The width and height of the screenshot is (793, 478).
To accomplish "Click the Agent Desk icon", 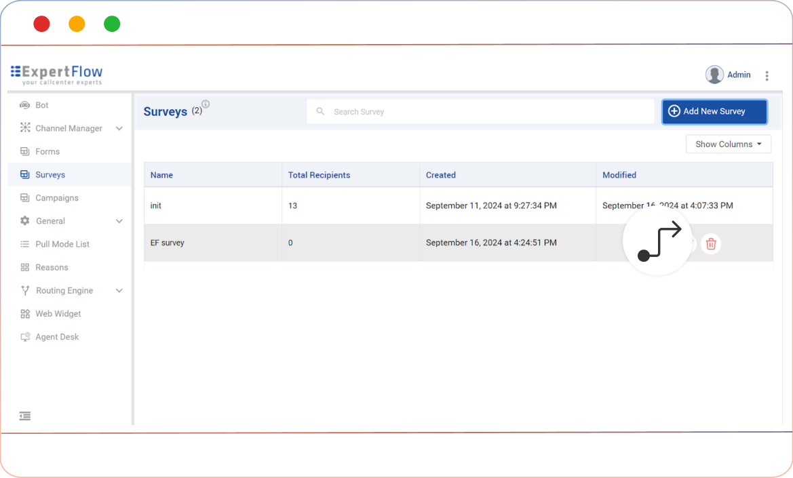I will (24, 336).
